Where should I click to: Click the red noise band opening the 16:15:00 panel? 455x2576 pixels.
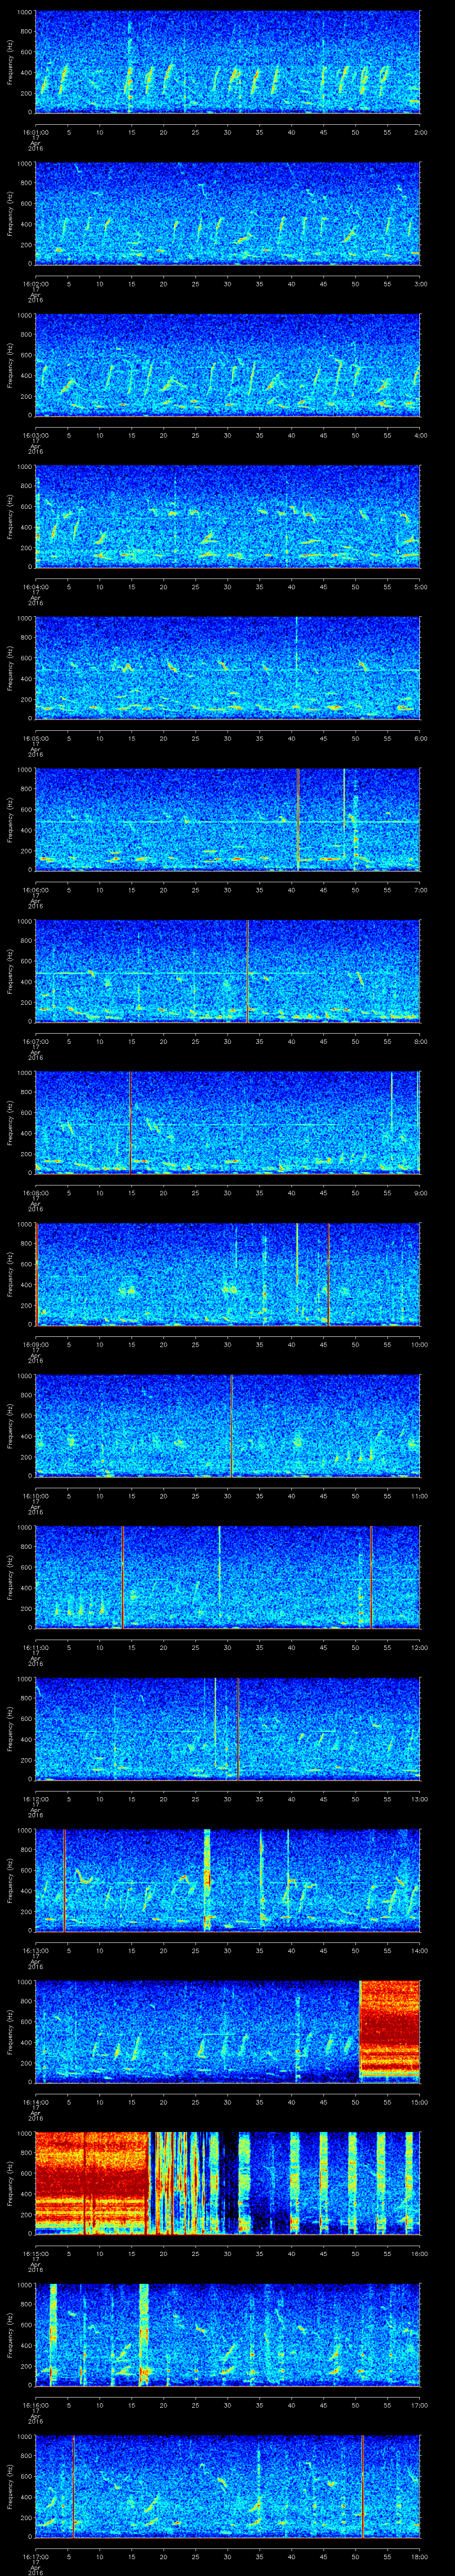(x=92, y=2183)
